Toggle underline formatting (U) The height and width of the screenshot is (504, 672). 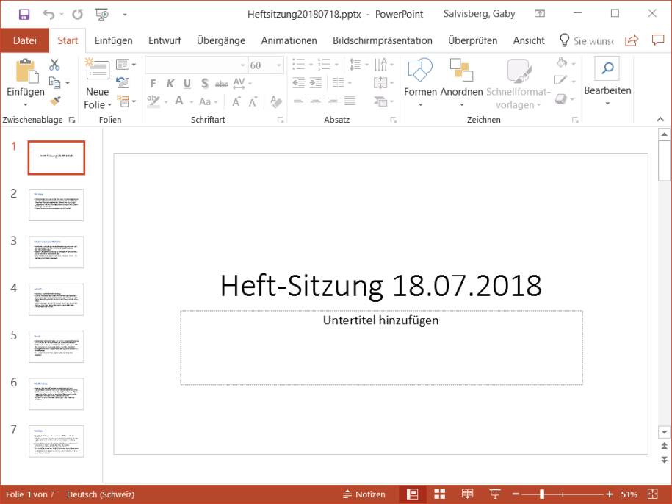(187, 83)
